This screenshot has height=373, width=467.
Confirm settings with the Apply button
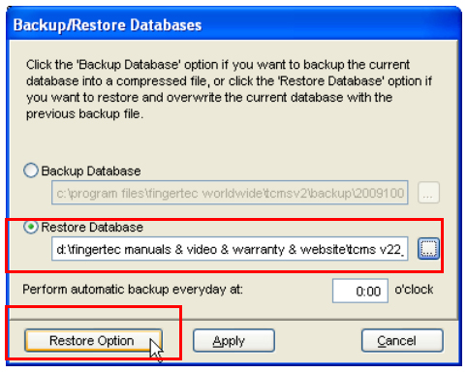point(233,340)
